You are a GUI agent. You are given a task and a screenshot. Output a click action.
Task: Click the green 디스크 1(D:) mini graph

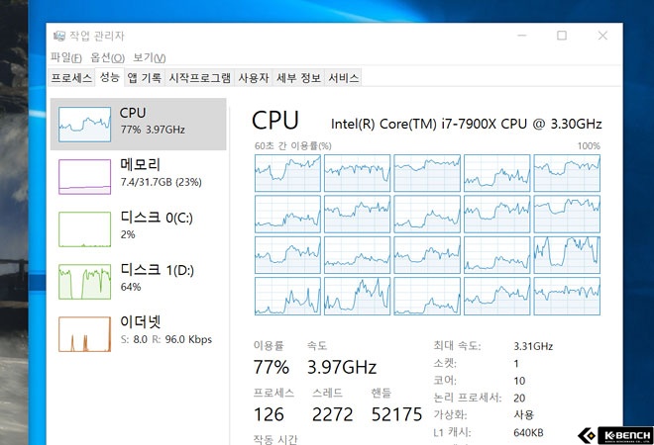click(x=84, y=282)
